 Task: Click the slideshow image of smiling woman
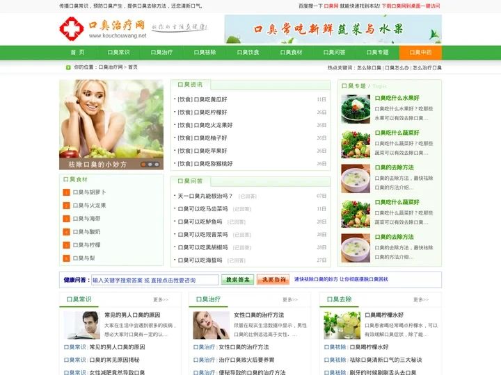click(111, 119)
